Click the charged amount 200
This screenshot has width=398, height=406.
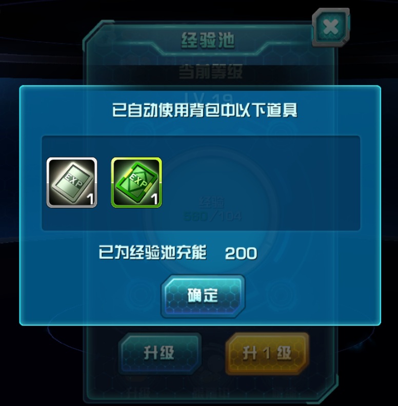(241, 253)
